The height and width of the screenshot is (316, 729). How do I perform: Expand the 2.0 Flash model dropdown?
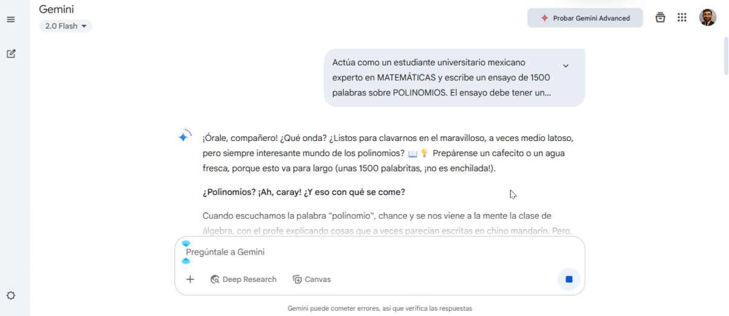66,26
